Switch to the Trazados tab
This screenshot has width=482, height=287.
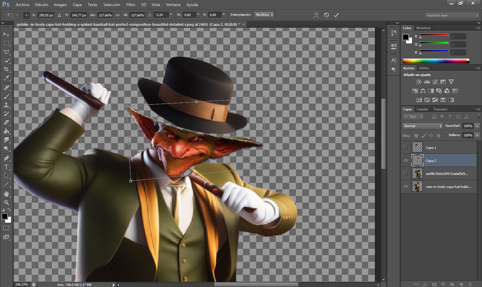pos(440,109)
